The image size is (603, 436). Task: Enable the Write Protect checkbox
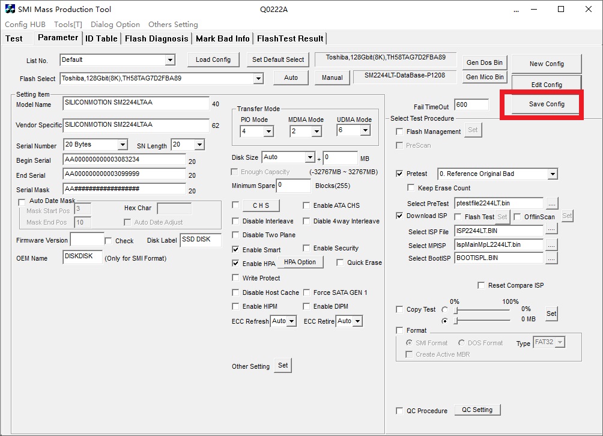click(x=235, y=278)
